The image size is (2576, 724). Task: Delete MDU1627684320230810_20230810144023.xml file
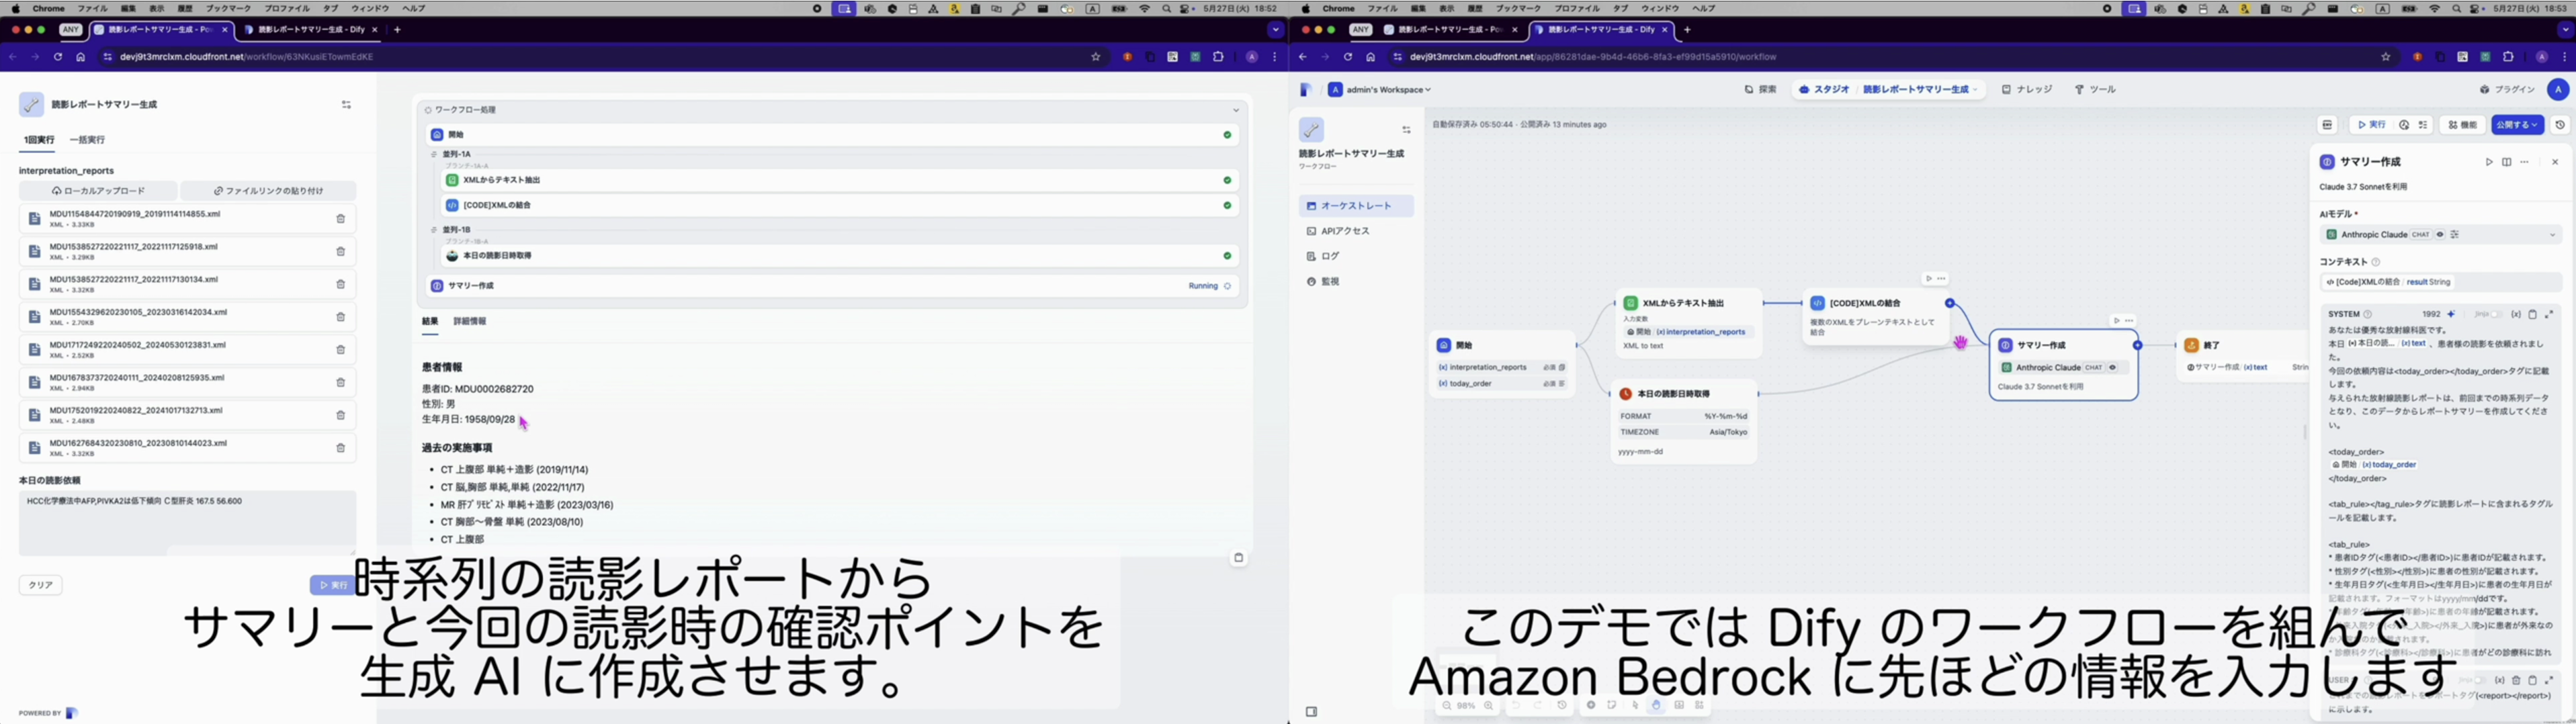click(x=340, y=448)
